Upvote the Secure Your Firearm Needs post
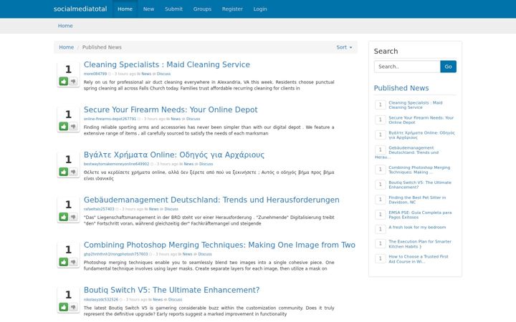This screenshot has width=516, height=322. (x=64, y=126)
